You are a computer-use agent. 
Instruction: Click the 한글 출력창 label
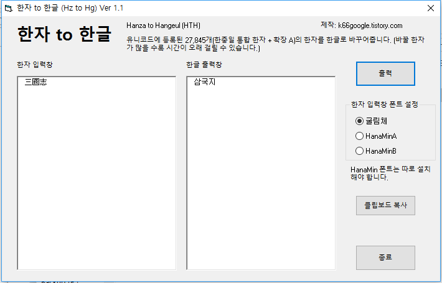pos(204,65)
